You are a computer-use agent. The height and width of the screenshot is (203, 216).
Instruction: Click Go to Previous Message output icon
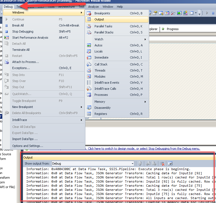[148, 164]
